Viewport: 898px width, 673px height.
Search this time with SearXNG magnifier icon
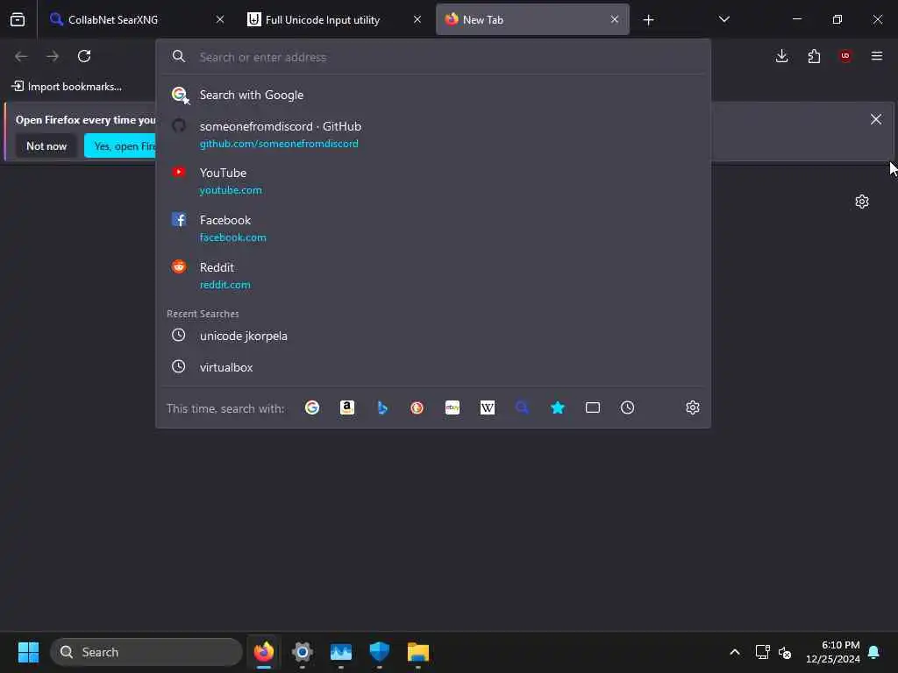pos(523,407)
